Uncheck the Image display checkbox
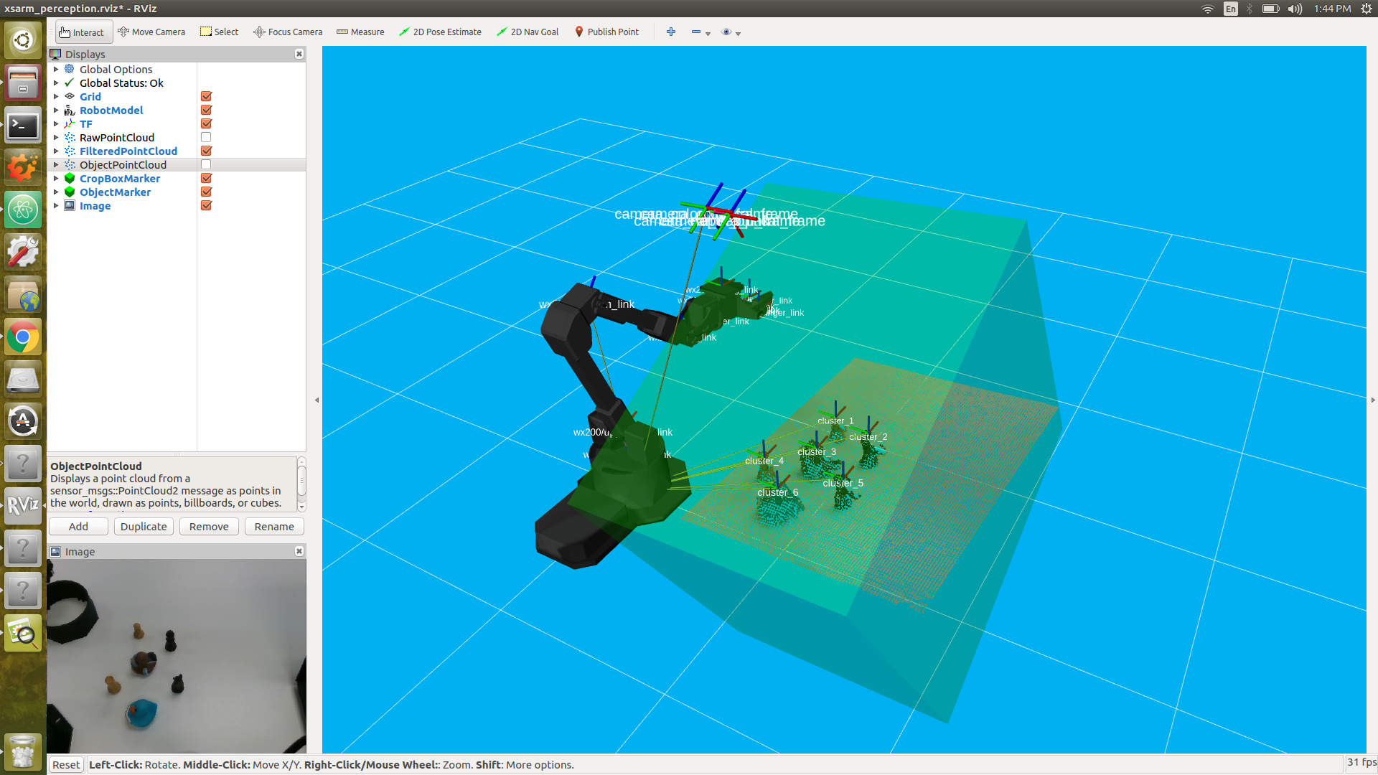Viewport: 1378px width, 775px height. coord(206,206)
